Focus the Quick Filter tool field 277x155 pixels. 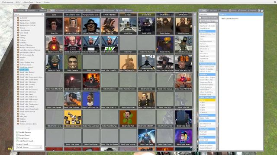[208, 14]
